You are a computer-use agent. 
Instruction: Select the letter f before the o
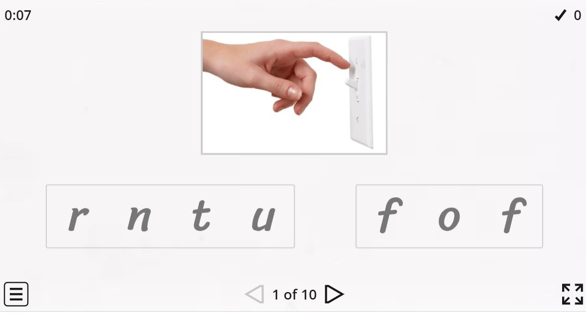click(x=389, y=215)
